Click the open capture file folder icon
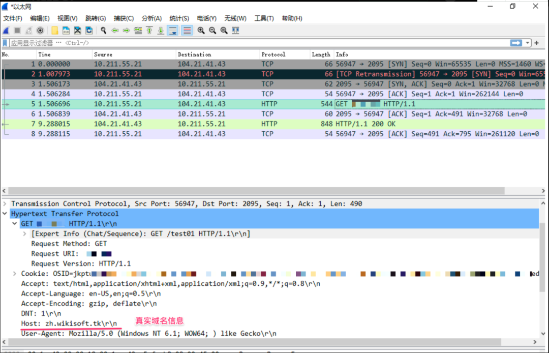Viewport: 549px width, 353px height. click(x=54, y=31)
